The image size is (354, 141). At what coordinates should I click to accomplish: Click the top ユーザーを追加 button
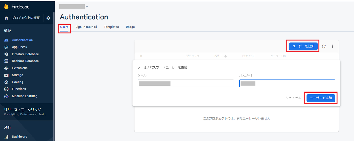pyautogui.click(x=303, y=46)
